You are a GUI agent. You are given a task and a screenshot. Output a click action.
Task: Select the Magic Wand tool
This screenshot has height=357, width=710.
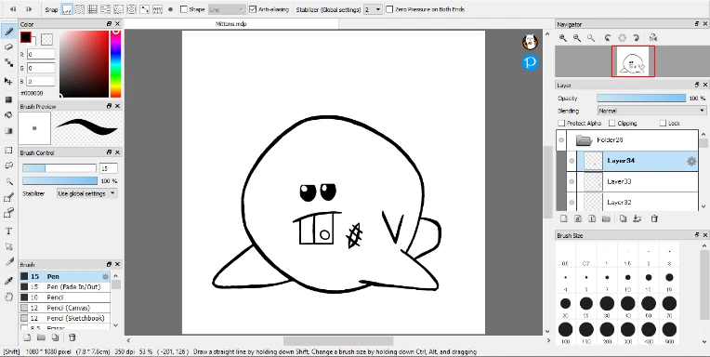click(8, 181)
